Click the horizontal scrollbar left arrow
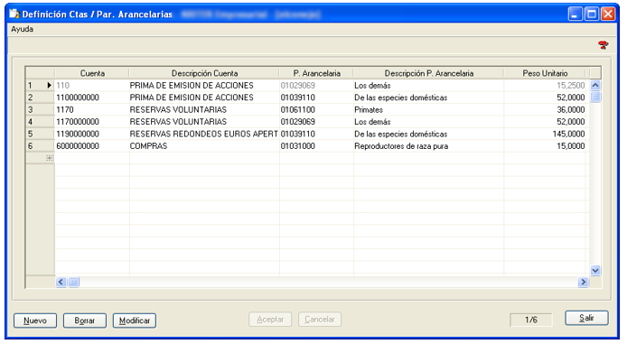The image size is (627, 344). coord(61,282)
